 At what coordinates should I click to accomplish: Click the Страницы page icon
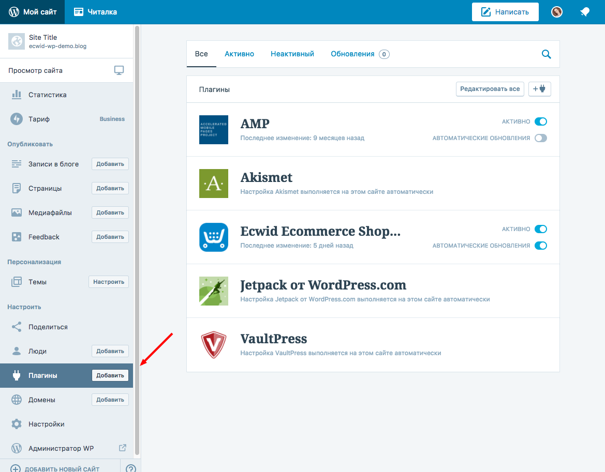click(17, 188)
